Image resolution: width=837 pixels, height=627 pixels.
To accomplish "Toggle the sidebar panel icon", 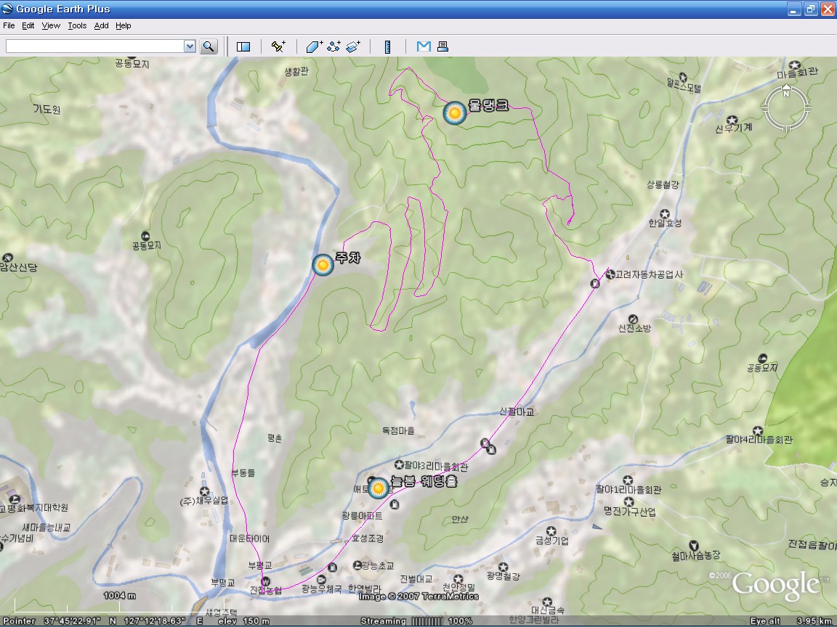I will pyautogui.click(x=243, y=47).
